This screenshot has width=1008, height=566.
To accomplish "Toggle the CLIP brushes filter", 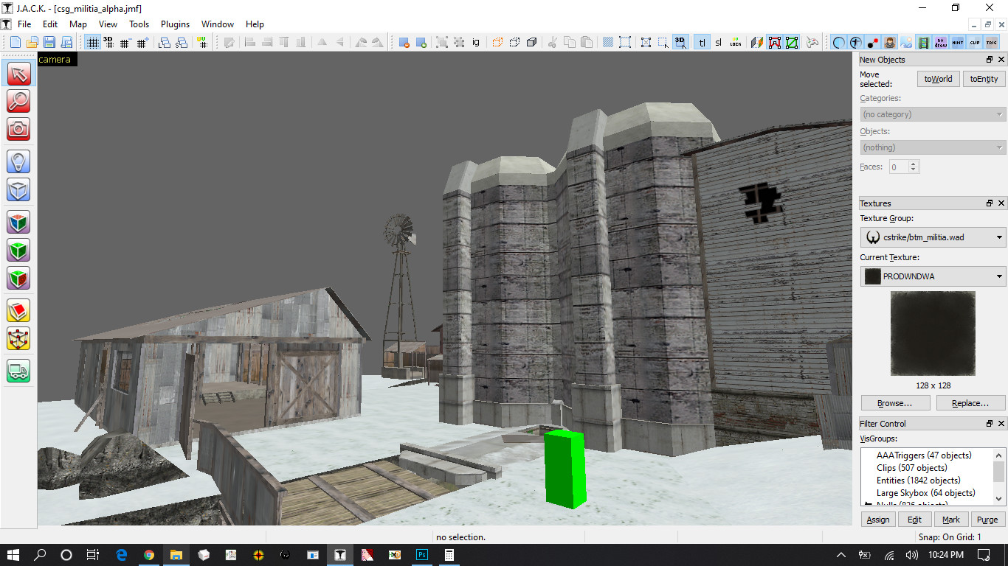I will coord(975,43).
